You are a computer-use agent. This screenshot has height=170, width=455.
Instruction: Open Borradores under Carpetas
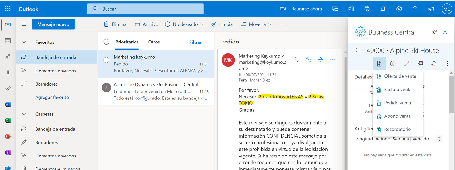57,142
